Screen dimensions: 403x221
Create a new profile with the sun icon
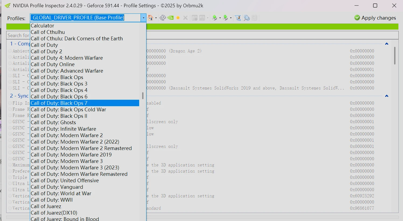click(x=178, y=18)
